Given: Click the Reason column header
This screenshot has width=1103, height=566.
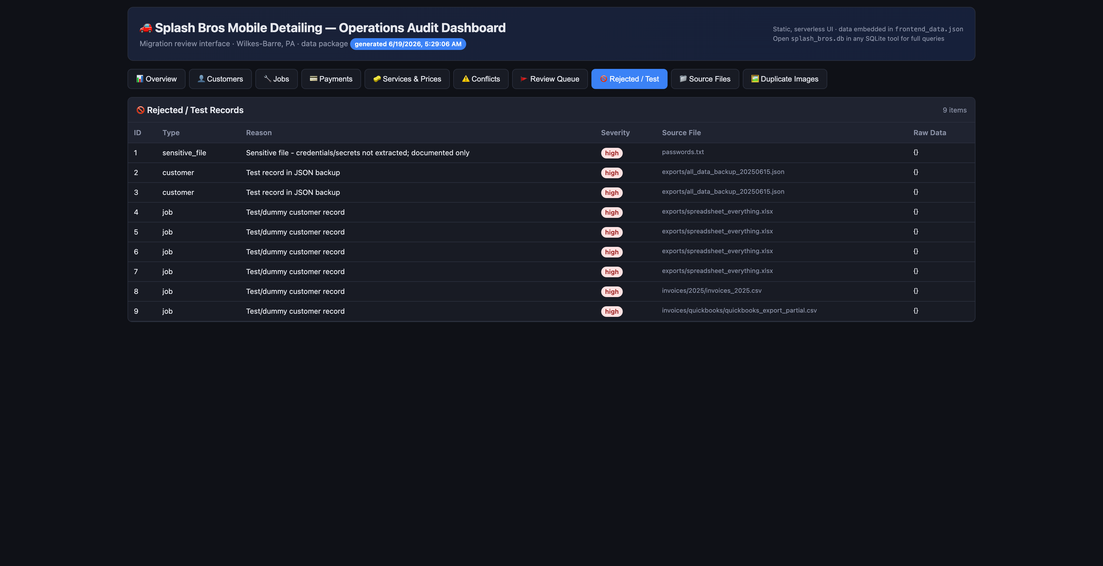Looking at the screenshot, I should tap(259, 133).
